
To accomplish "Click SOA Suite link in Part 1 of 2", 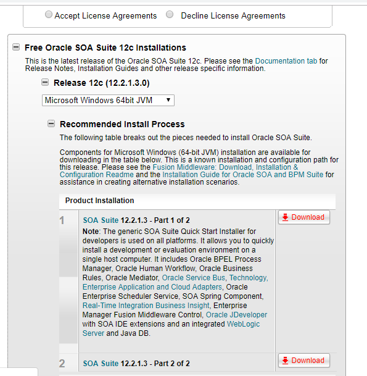I will [x=101, y=220].
